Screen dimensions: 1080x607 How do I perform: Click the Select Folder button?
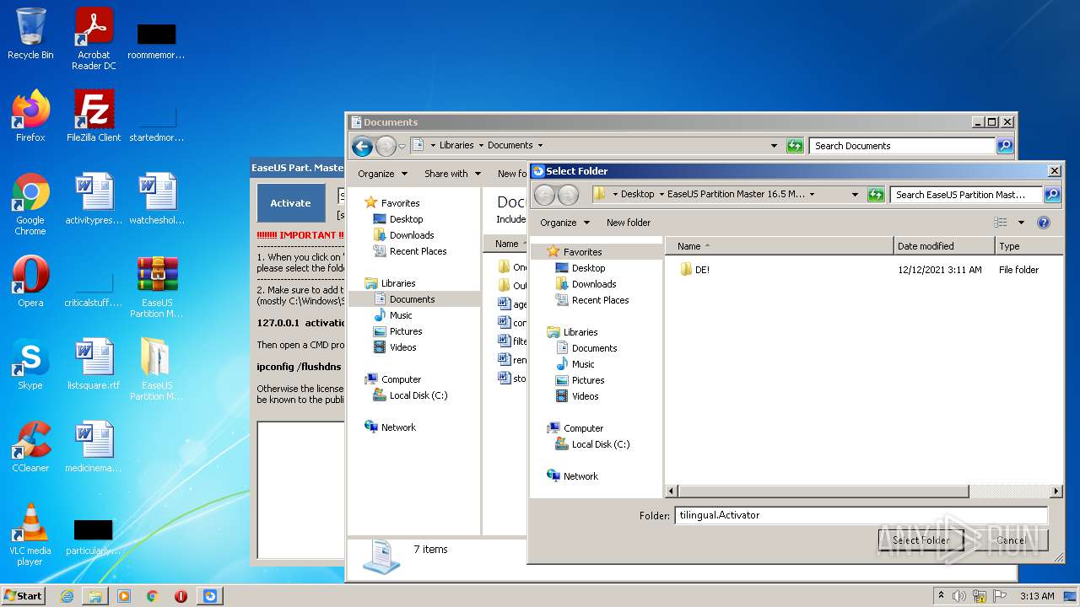(x=921, y=540)
